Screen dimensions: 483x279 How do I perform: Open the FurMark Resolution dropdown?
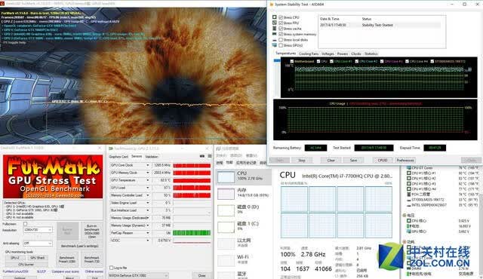tap(38, 230)
